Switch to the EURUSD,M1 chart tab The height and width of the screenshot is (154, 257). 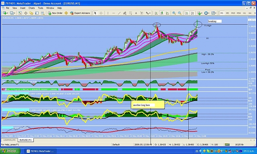tap(25, 140)
